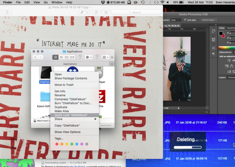This screenshot has width=235, height=167.
Task: Apply the green tag color dot
Action: 72,144
